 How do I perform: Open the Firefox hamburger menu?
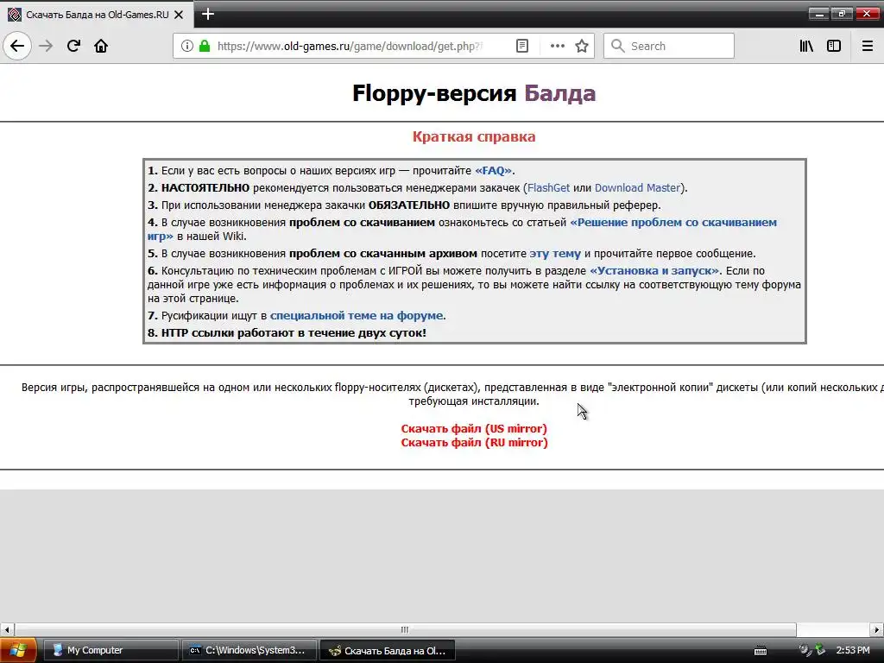tap(867, 46)
